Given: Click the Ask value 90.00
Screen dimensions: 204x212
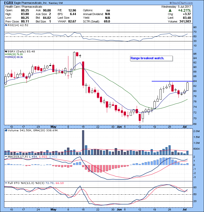Looking at the screenshot, I should tap(47, 10).
